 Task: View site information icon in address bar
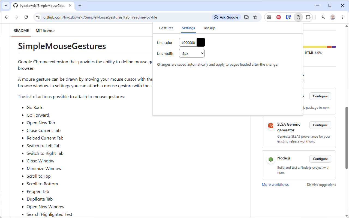[x=38, y=17]
